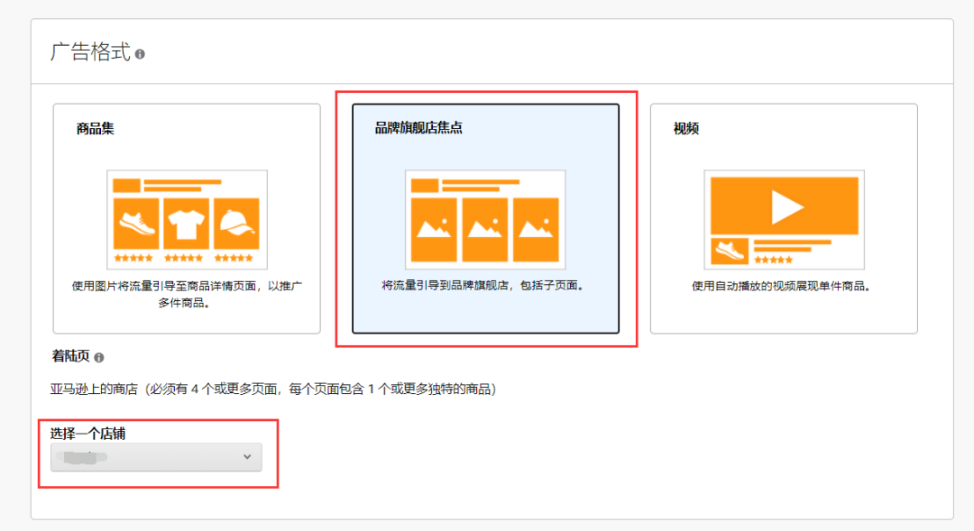Click the first image thumbnail icon in 品牌旗舰店焦点 card

[x=436, y=226]
